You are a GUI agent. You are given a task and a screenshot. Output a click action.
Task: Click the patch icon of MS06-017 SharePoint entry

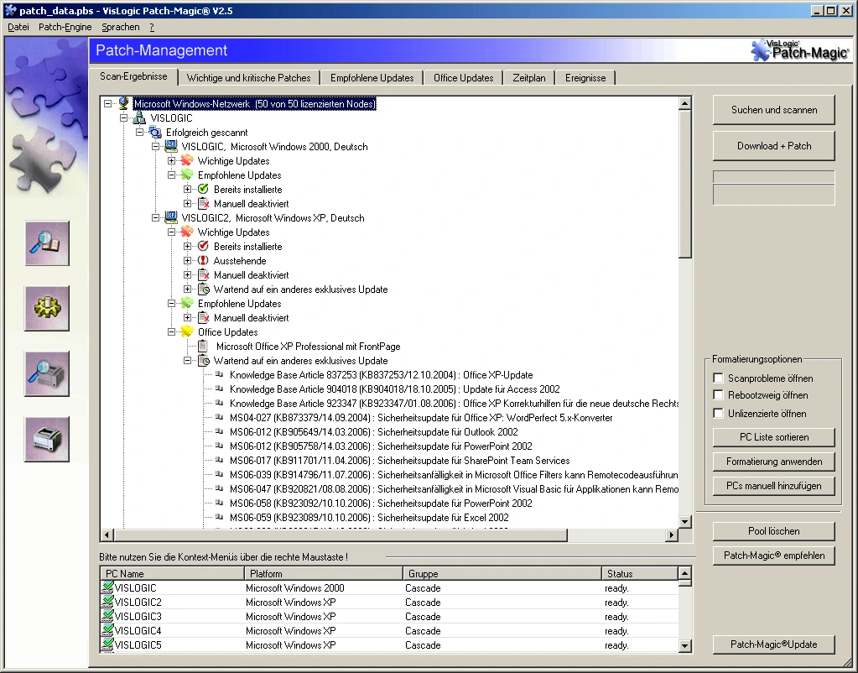[219, 460]
